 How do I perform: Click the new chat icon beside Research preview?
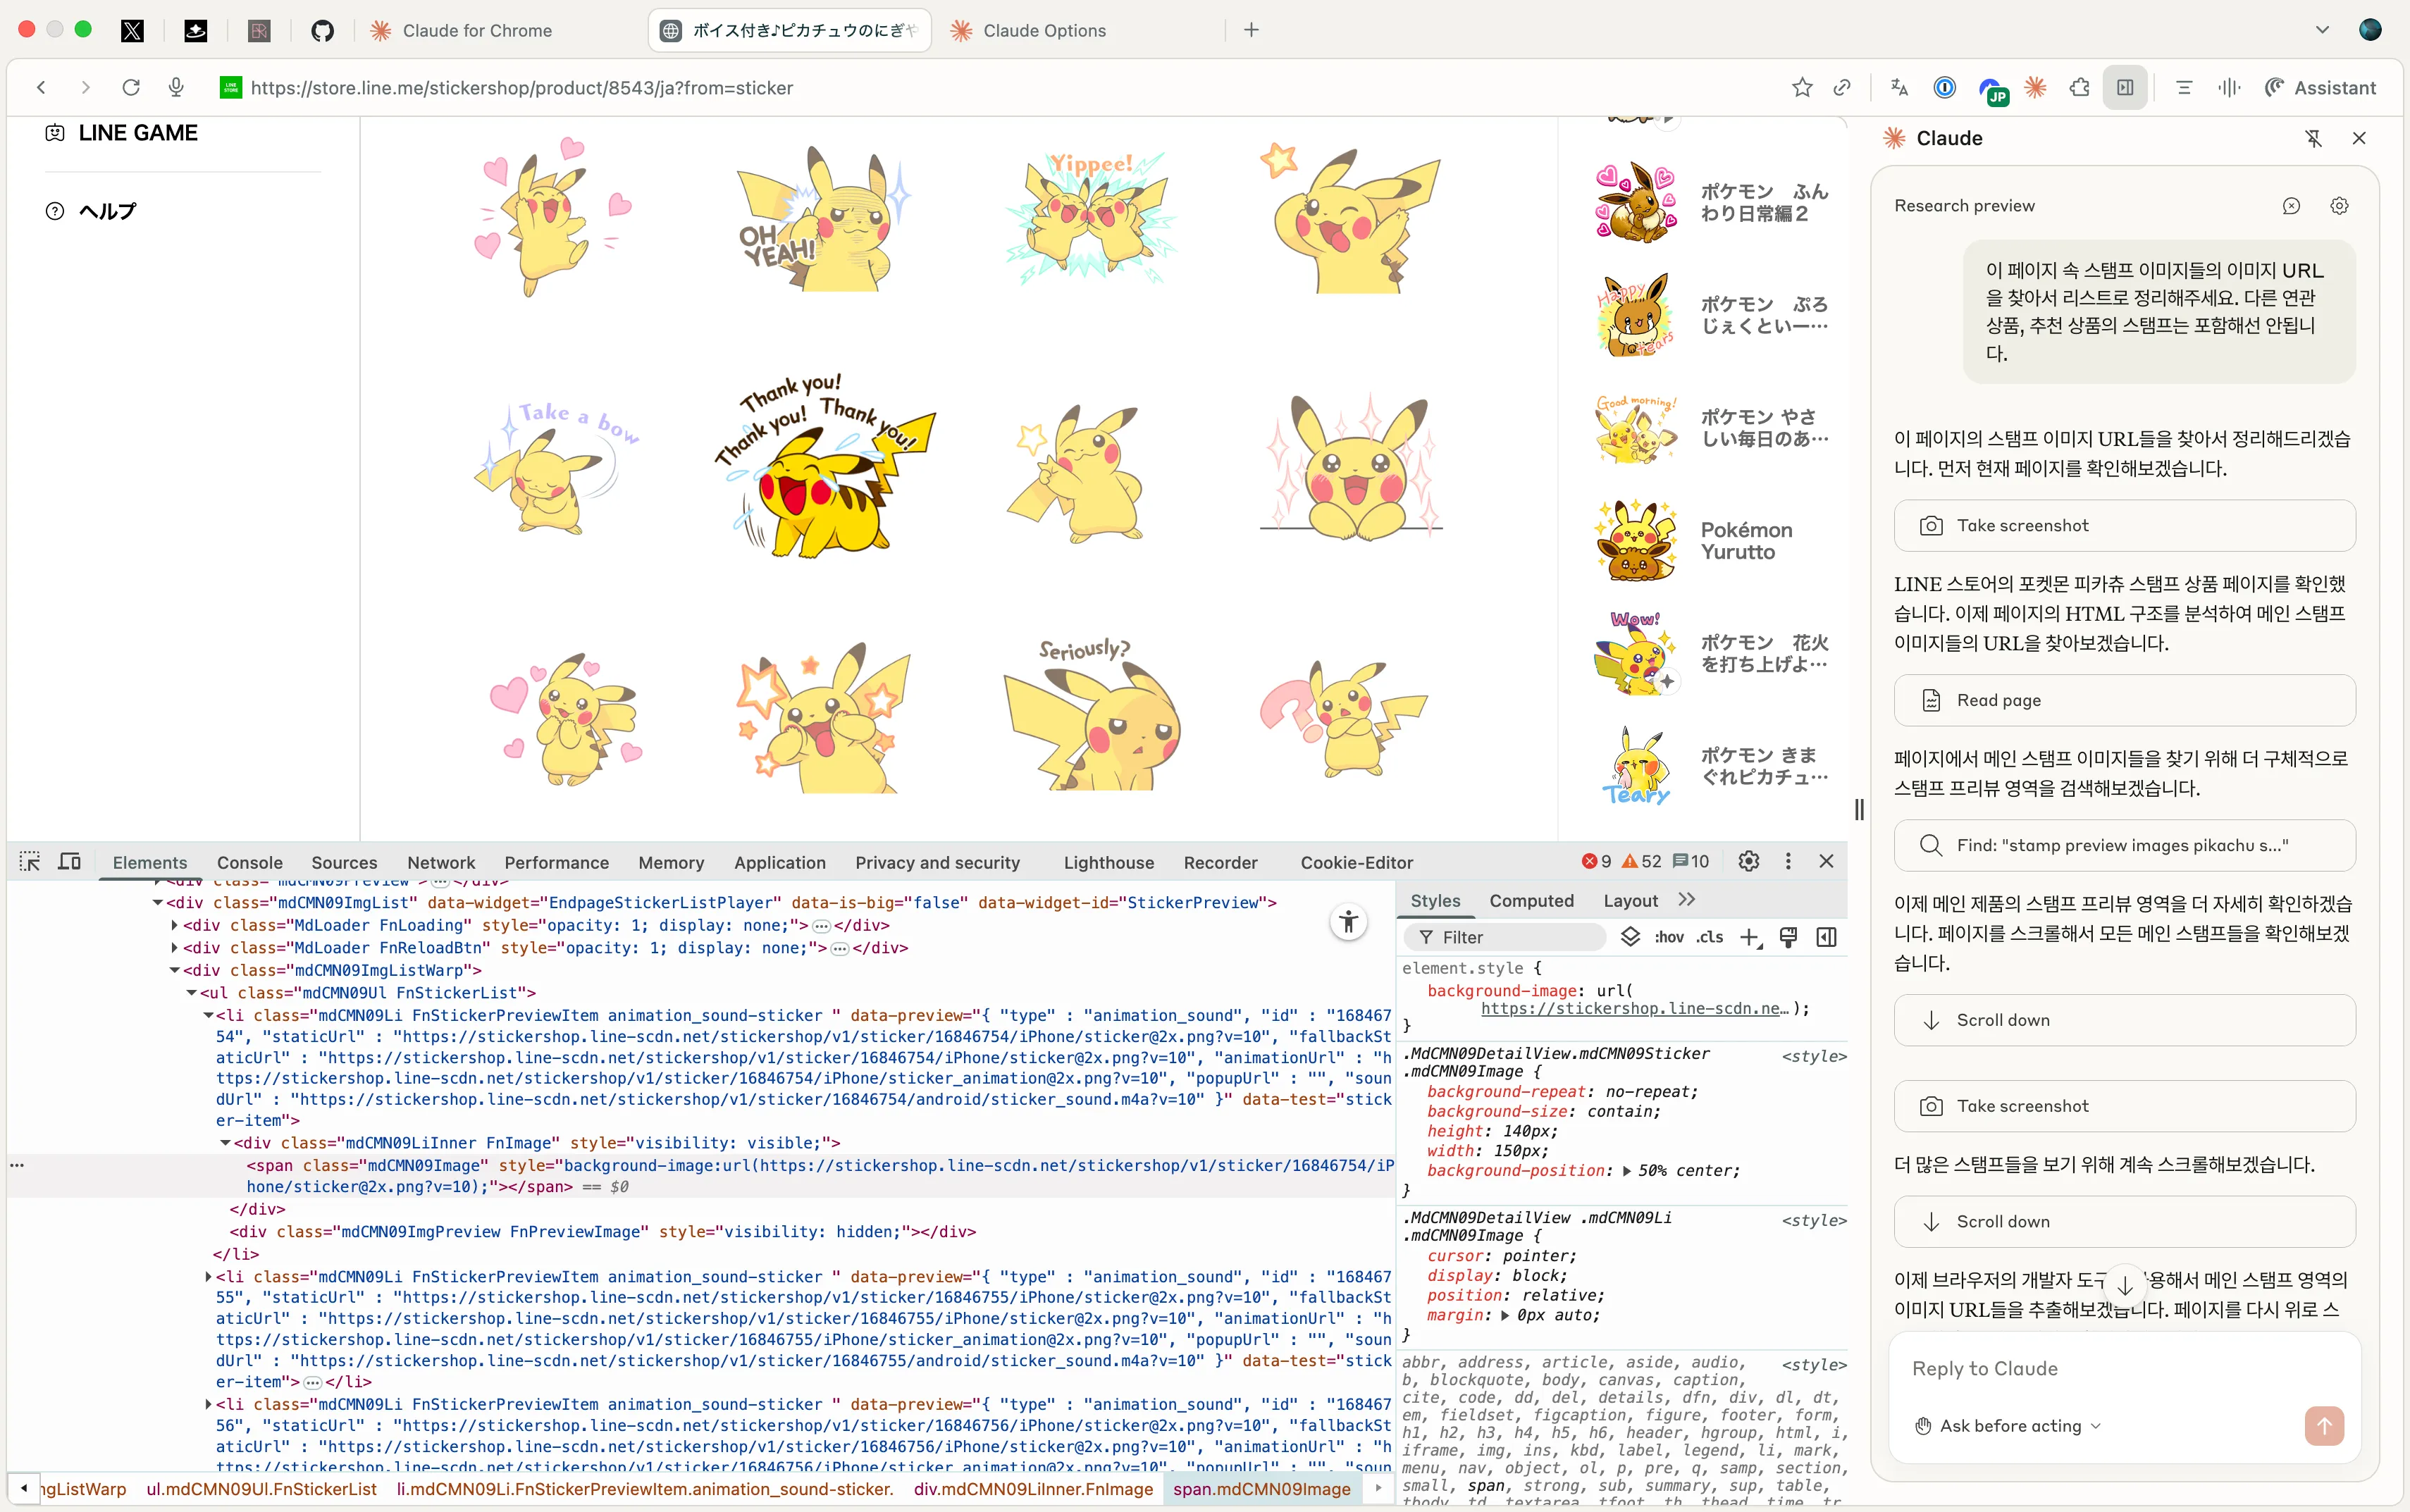pyautogui.click(x=2291, y=206)
